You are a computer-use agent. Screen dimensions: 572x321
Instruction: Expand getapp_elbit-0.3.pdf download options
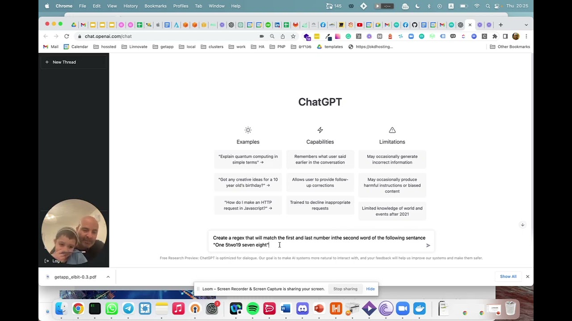pyautogui.click(x=108, y=277)
